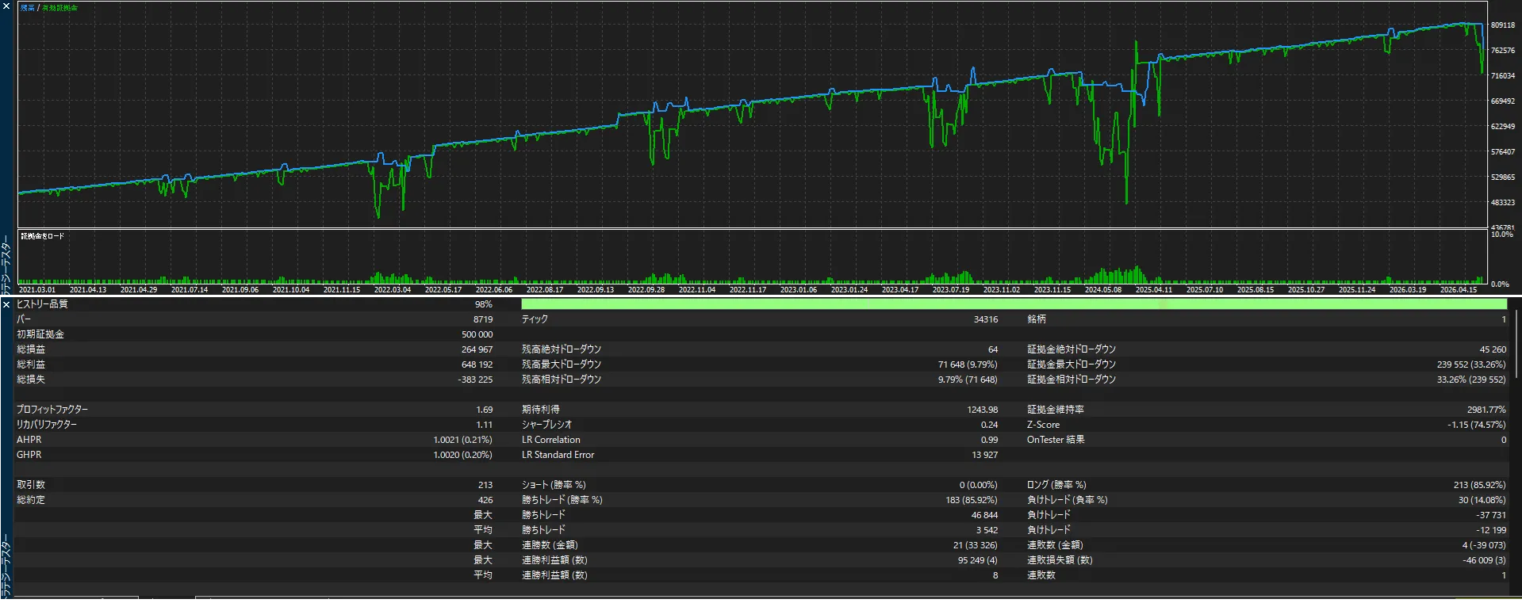Click the 98% history quality value

pyautogui.click(x=483, y=304)
